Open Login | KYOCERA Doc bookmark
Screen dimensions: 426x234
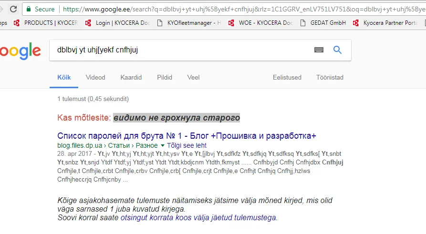pos(118,23)
